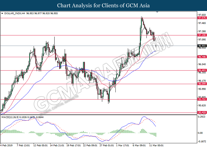Click the MACD(12,26,9) indicator label

click(x=10, y=117)
